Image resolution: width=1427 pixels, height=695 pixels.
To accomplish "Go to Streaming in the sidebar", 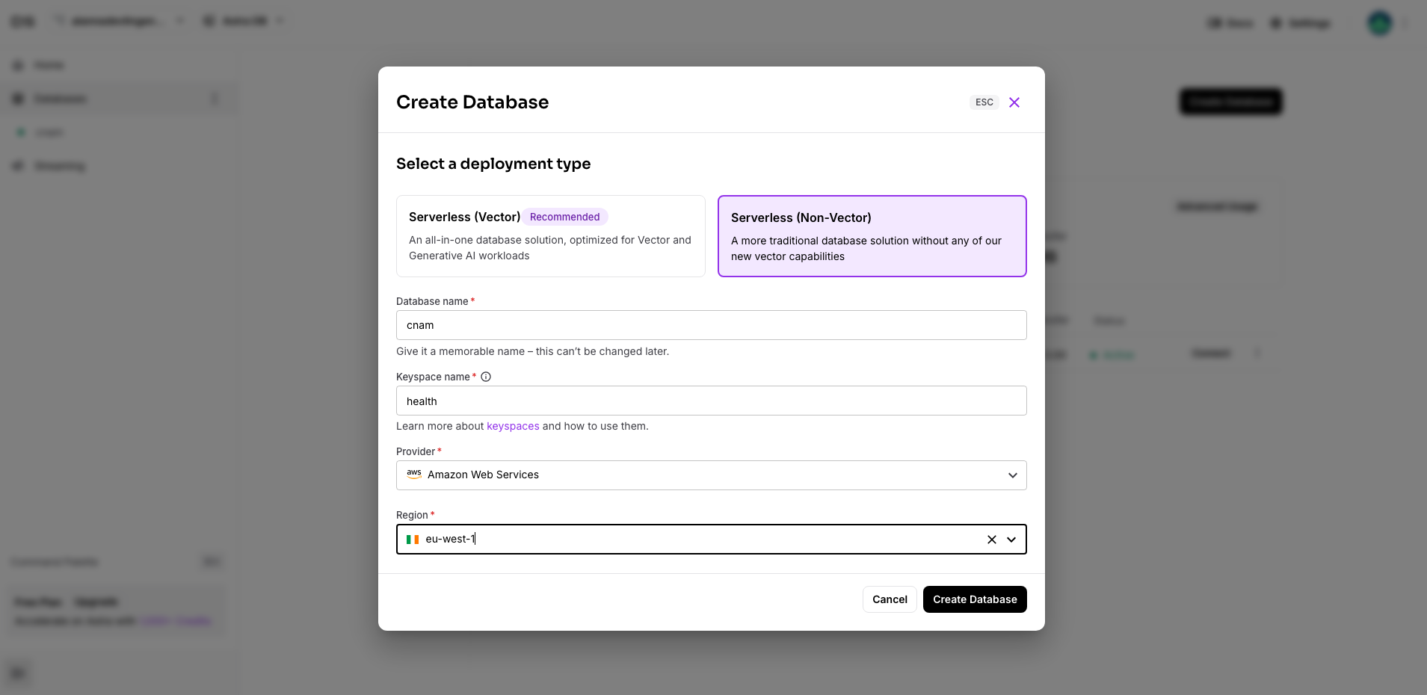I will click(59, 166).
